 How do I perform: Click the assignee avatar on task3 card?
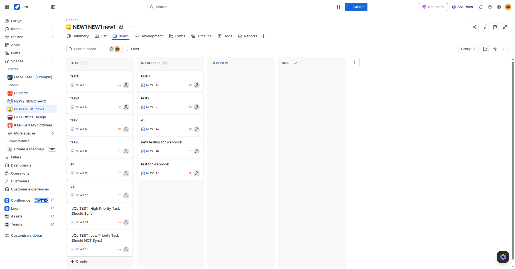[197, 85]
